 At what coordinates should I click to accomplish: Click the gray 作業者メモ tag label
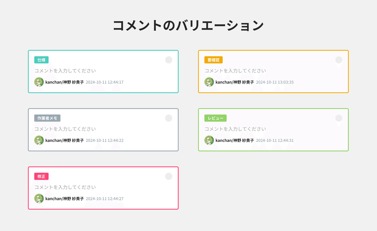pos(47,118)
